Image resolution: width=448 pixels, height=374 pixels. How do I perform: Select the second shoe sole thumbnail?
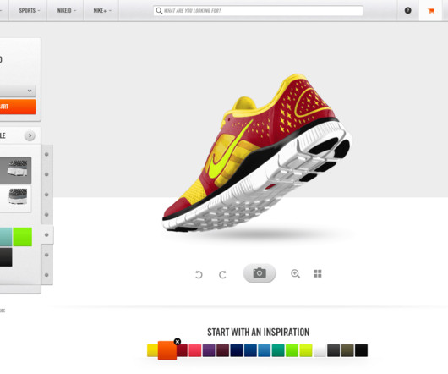[16, 198]
